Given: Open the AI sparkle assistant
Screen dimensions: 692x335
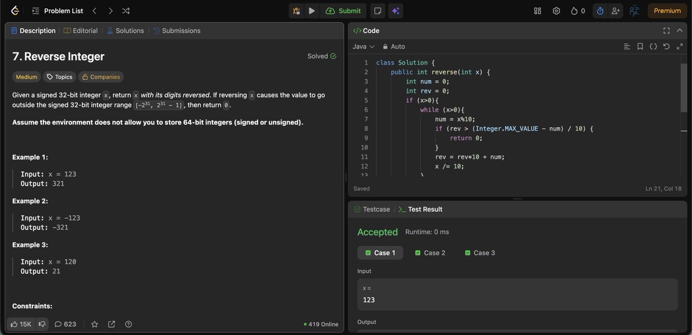Looking at the screenshot, I should [x=395, y=11].
